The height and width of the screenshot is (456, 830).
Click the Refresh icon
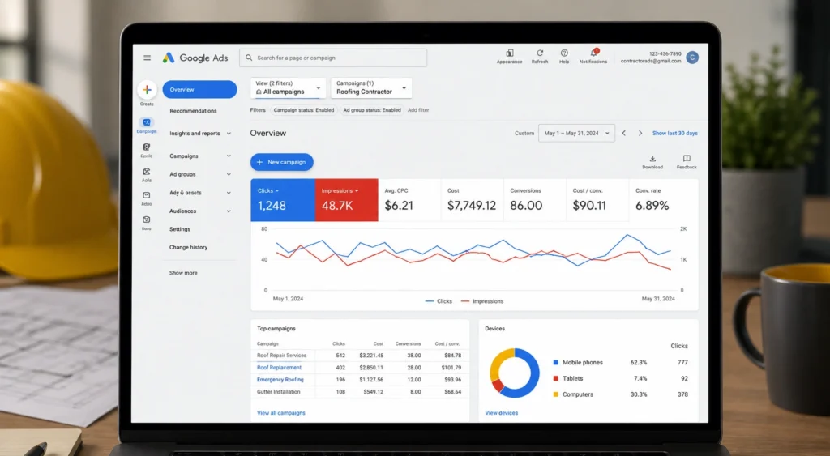(540, 53)
